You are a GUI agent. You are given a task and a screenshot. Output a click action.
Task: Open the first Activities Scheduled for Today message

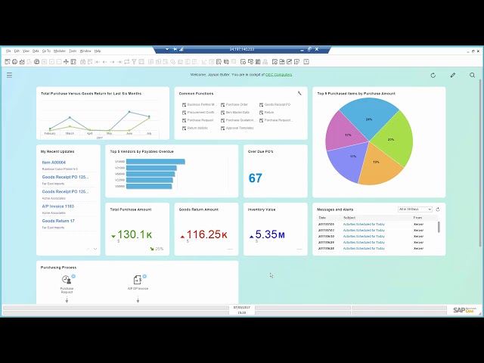click(364, 225)
